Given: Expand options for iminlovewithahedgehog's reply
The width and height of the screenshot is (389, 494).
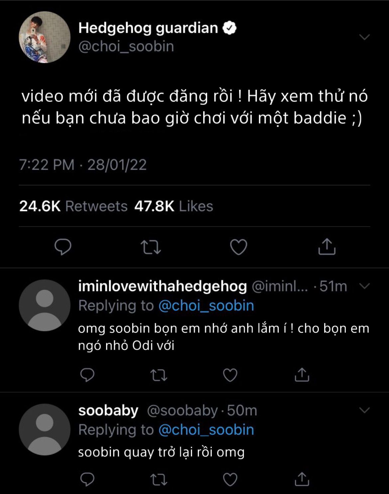Looking at the screenshot, I should point(365,286).
